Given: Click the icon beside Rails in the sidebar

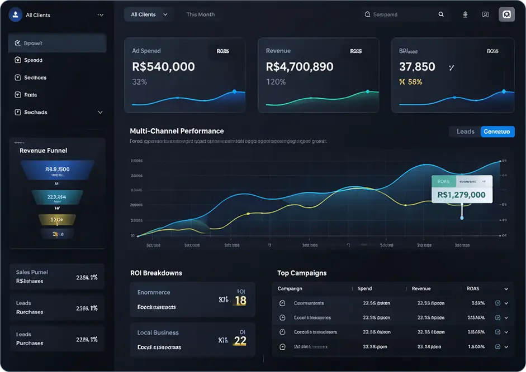Looking at the screenshot, I should (x=18, y=95).
